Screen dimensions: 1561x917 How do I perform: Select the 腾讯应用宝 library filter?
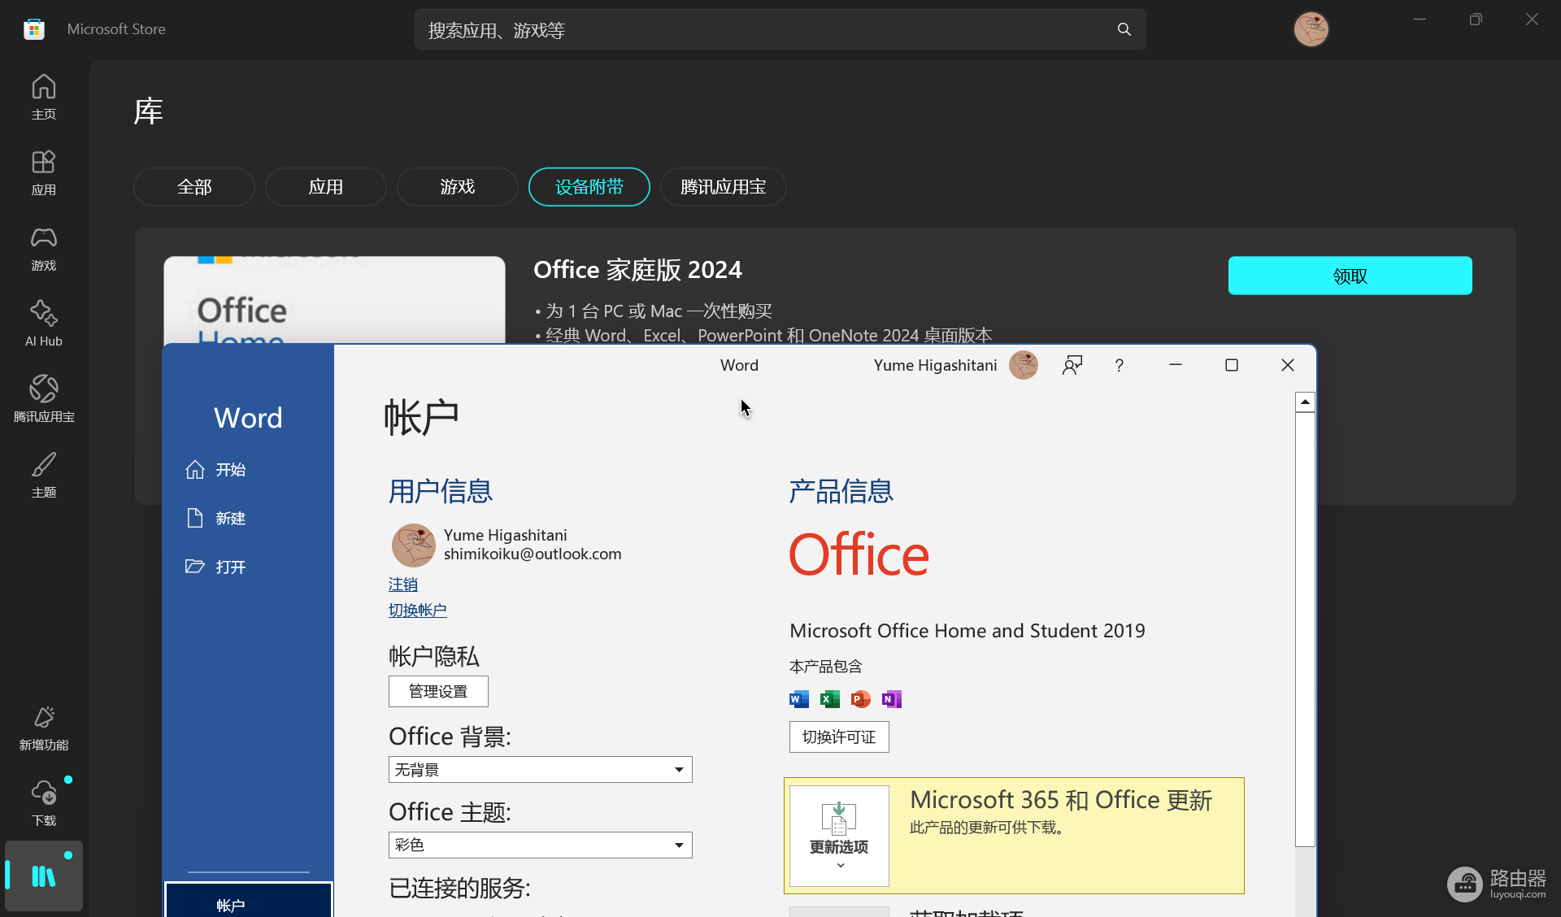click(x=724, y=187)
